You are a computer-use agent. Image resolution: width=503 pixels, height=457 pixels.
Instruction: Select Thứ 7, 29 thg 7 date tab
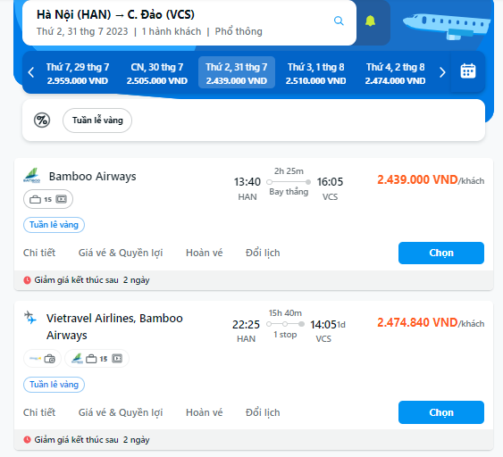[78, 73]
